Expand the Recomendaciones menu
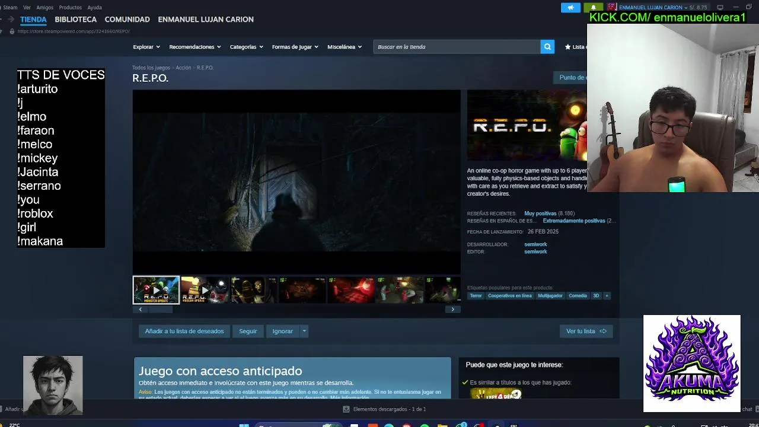The image size is (759, 427). tap(194, 47)
